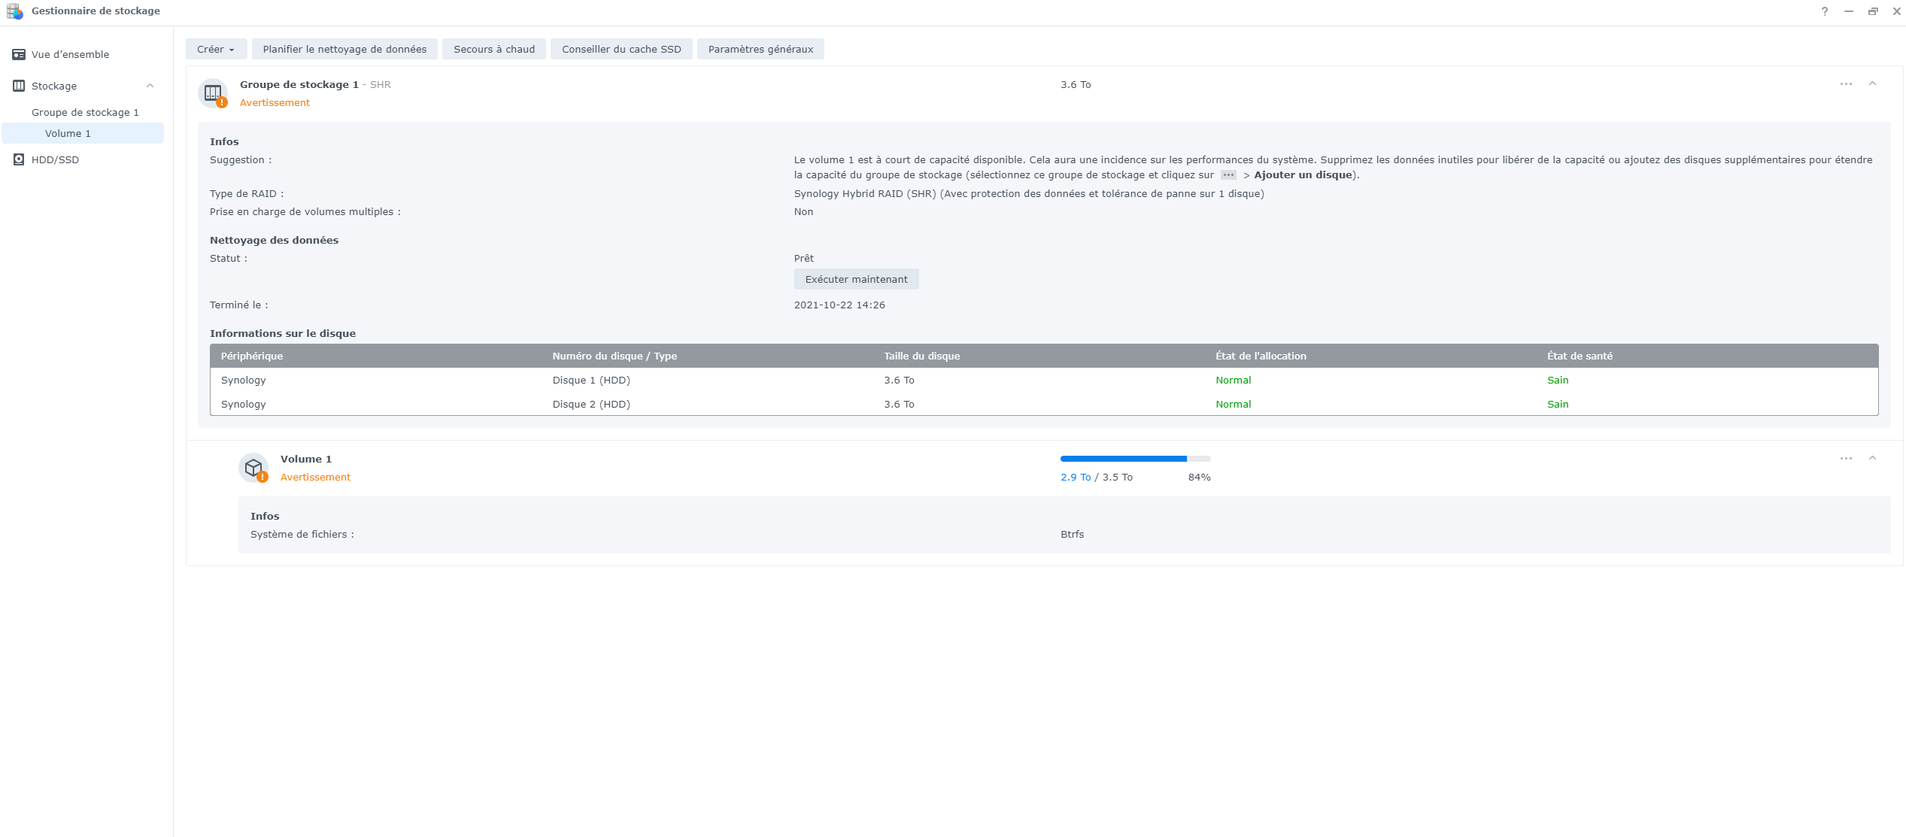Click the Volume 1 usage progress bar
This screenshot has height=837, width=1906.
coord(1135,459)
